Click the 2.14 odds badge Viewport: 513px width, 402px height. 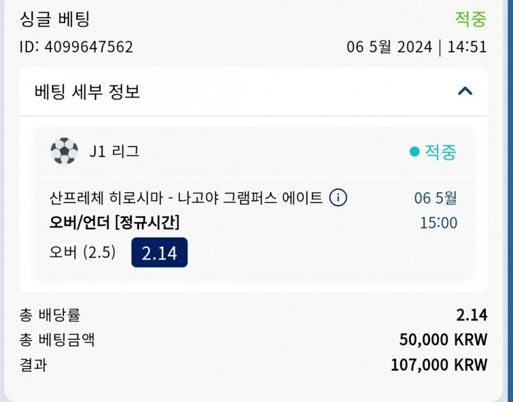(159, 253)
